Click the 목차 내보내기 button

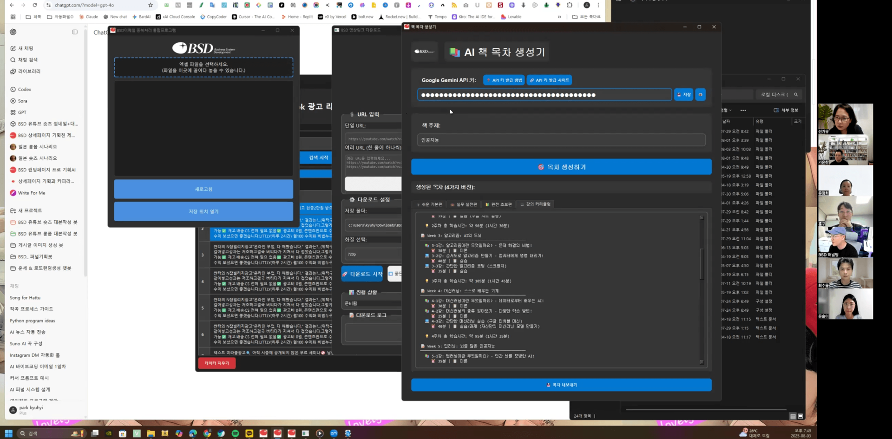(x=561, y=385)
